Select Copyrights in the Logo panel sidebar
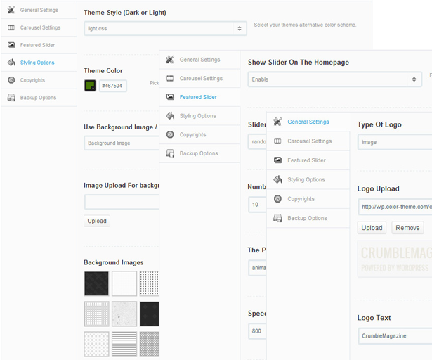Screen dimensions: 432x360 pyautogui.click(x=301, y=199)
